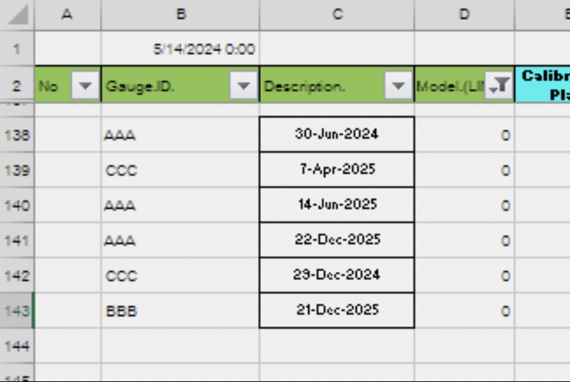Open the No column filter dropdown
The image size is (570, 382).
(85, 86)
